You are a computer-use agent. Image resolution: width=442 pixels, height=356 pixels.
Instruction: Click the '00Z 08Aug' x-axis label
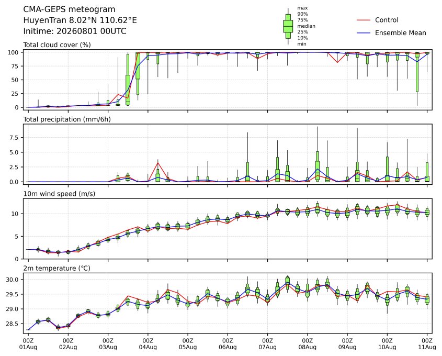tap(307, 343)
